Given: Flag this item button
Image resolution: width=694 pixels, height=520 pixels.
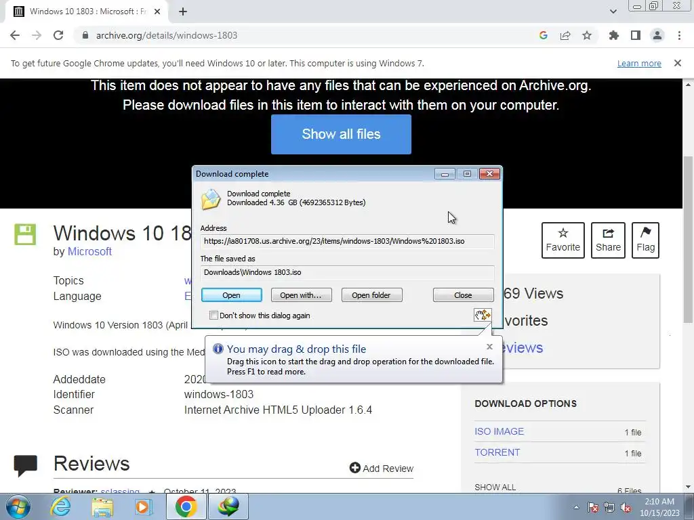Looking at the screenshot, I should [x=645, y=240].
